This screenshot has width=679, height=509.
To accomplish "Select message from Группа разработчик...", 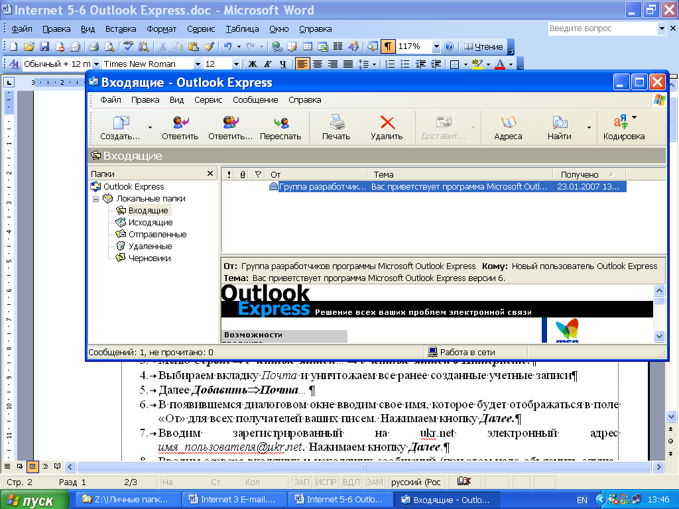I will pos(448,187).
